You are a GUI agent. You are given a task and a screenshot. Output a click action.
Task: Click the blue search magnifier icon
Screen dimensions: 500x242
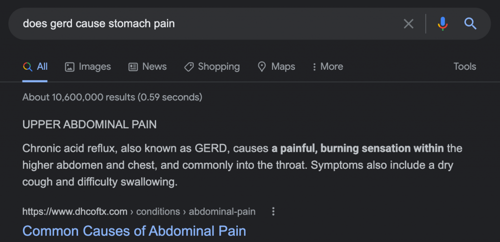point(470,23)
